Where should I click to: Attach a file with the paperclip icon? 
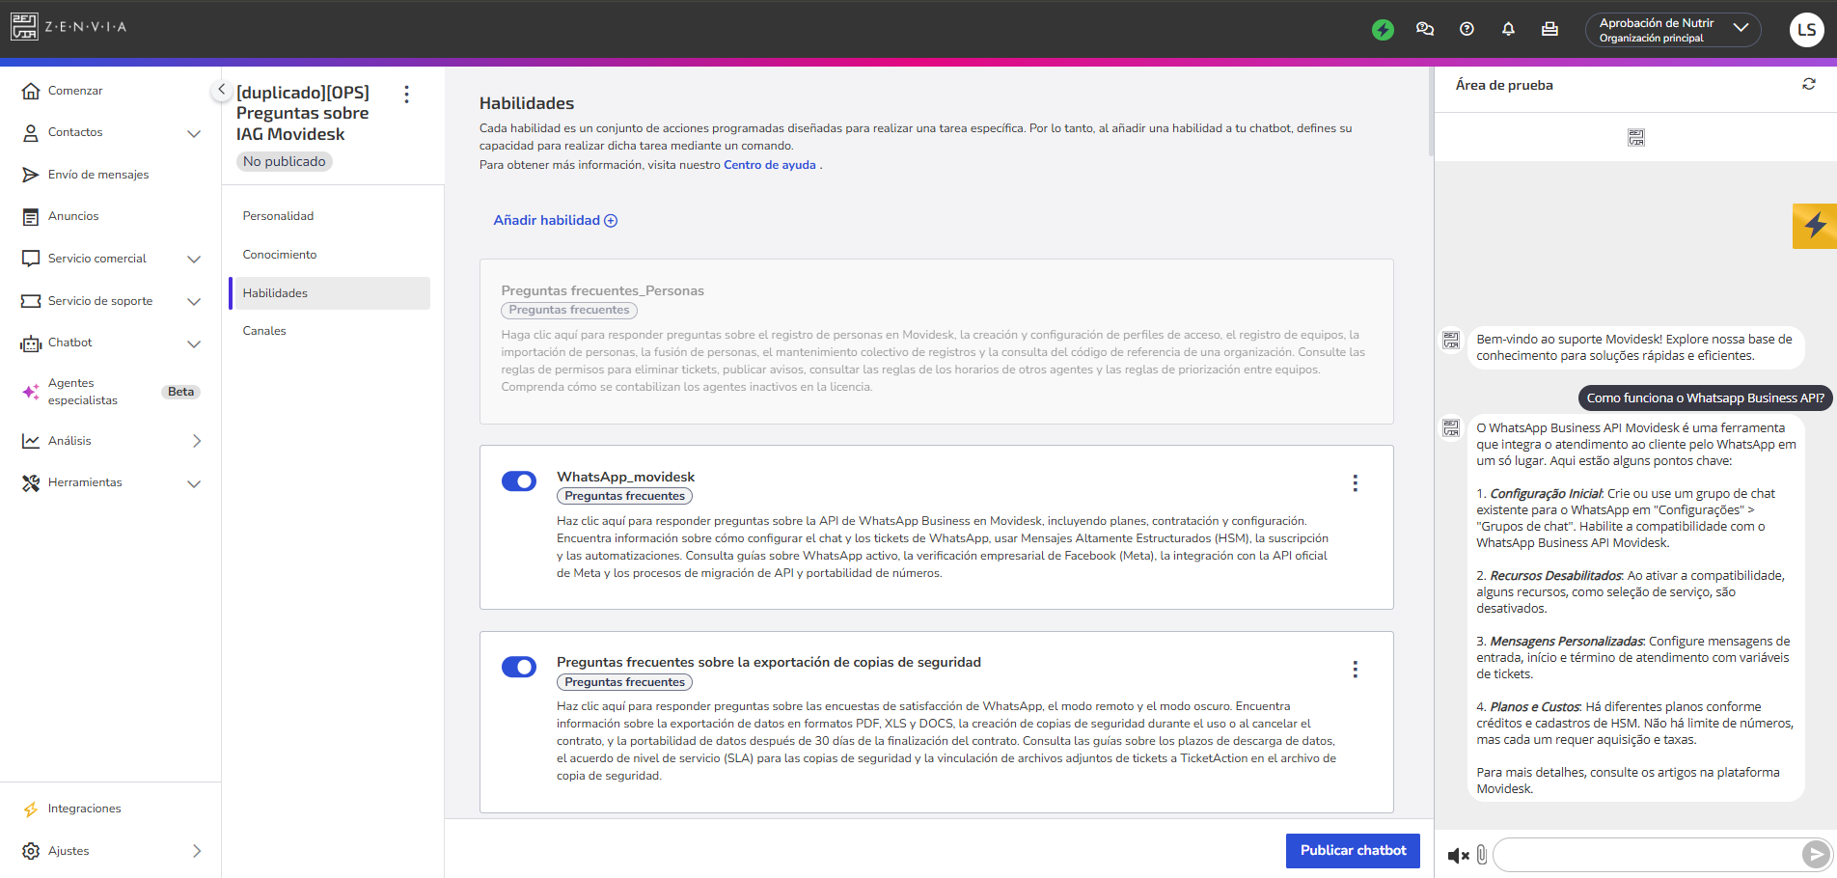coord(1481,854)
